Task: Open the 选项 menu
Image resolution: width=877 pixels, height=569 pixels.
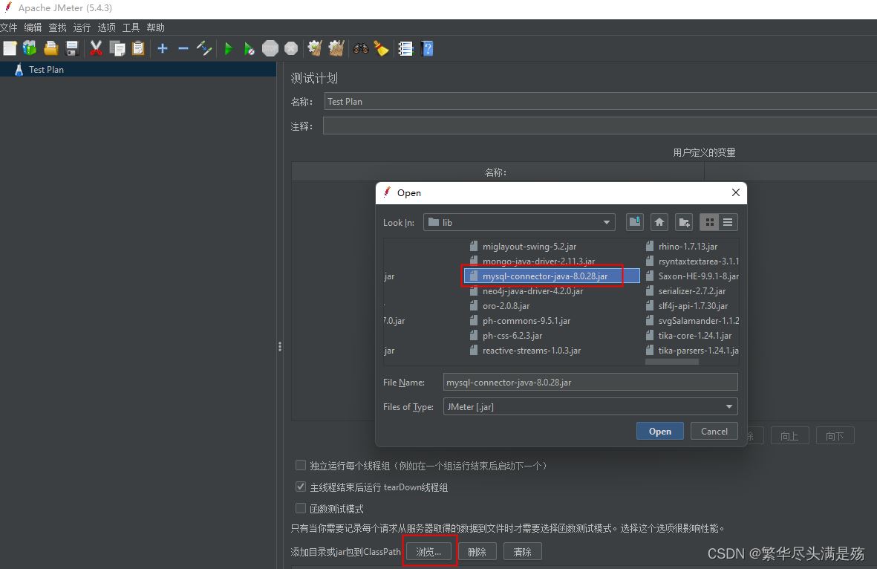Action: pos(106,27)
